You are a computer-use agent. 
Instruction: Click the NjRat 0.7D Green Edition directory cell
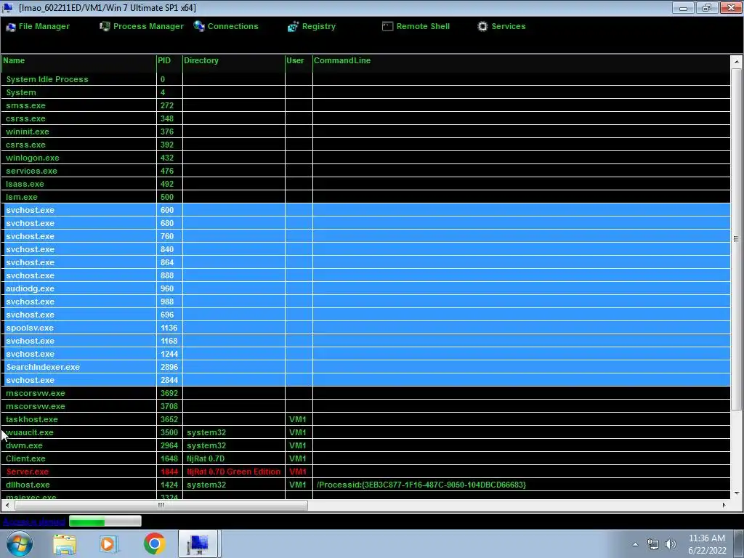(x=233, y=472)
